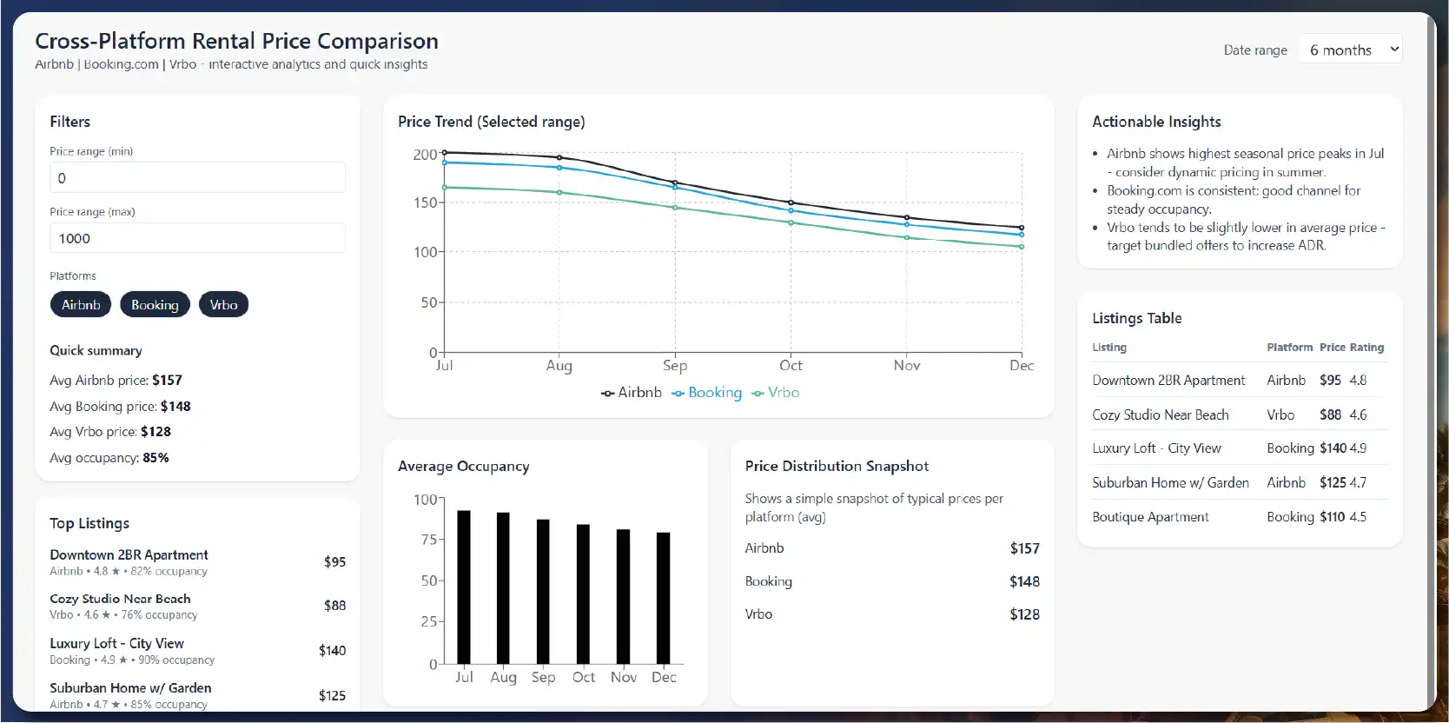1449x723 pixels.
Task: Click the Price range max input field
Action: (x=197, y=238)
